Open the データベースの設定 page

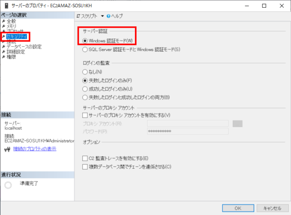tap(24, 47)
